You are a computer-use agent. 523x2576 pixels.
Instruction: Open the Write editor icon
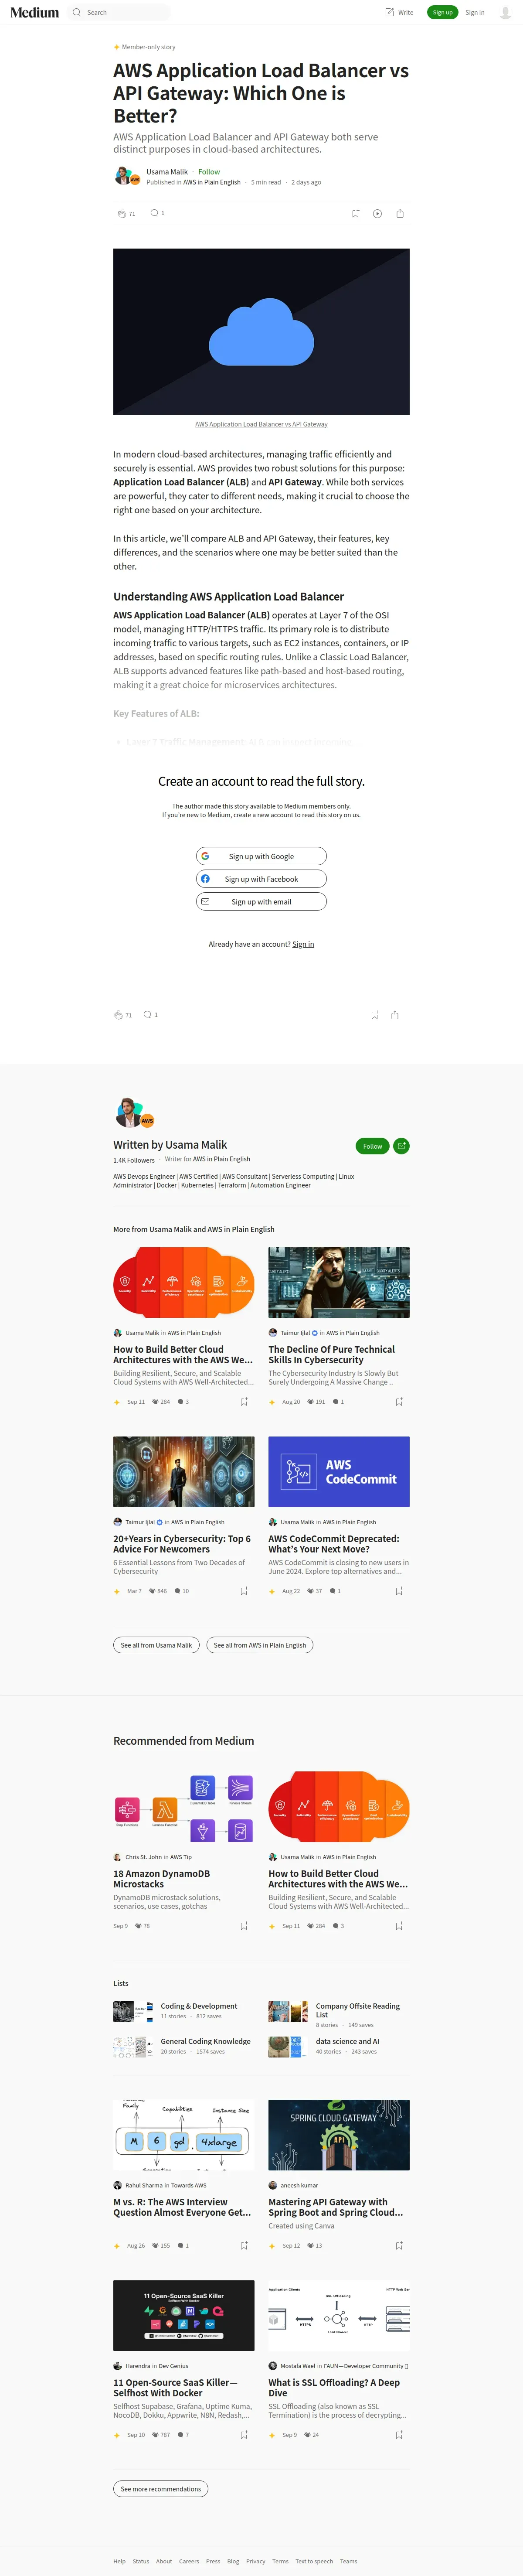coord(390,12)
